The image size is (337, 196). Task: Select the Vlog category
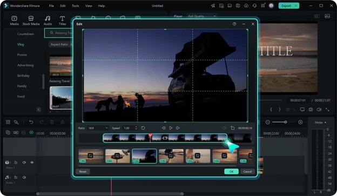coord(21,44)
